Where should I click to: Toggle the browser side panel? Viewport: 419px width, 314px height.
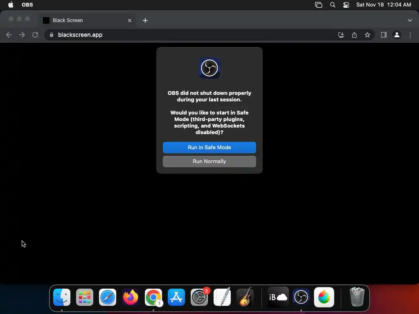coord(384,35)
